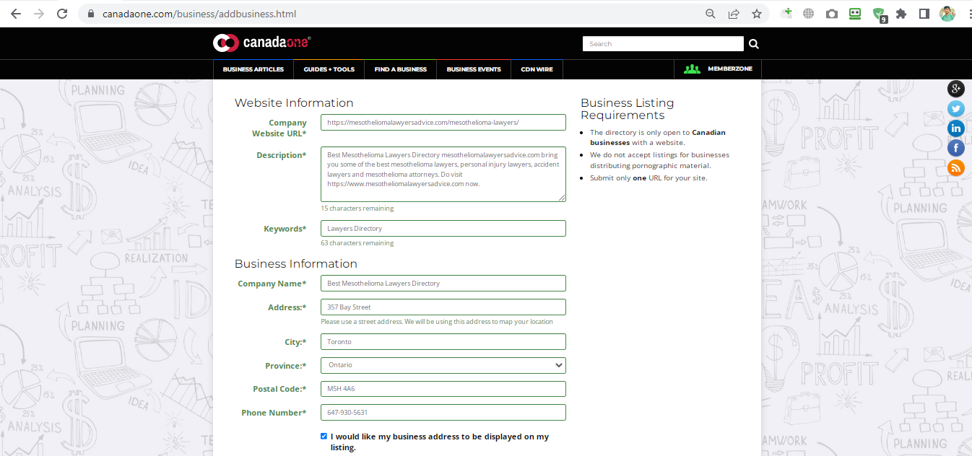Reload the current page
This screenshot has width=972, height=456.
(62, 14)
